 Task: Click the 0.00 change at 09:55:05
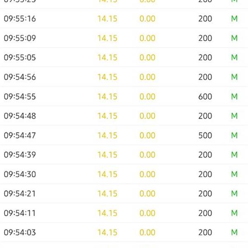(x=147, y=58)
